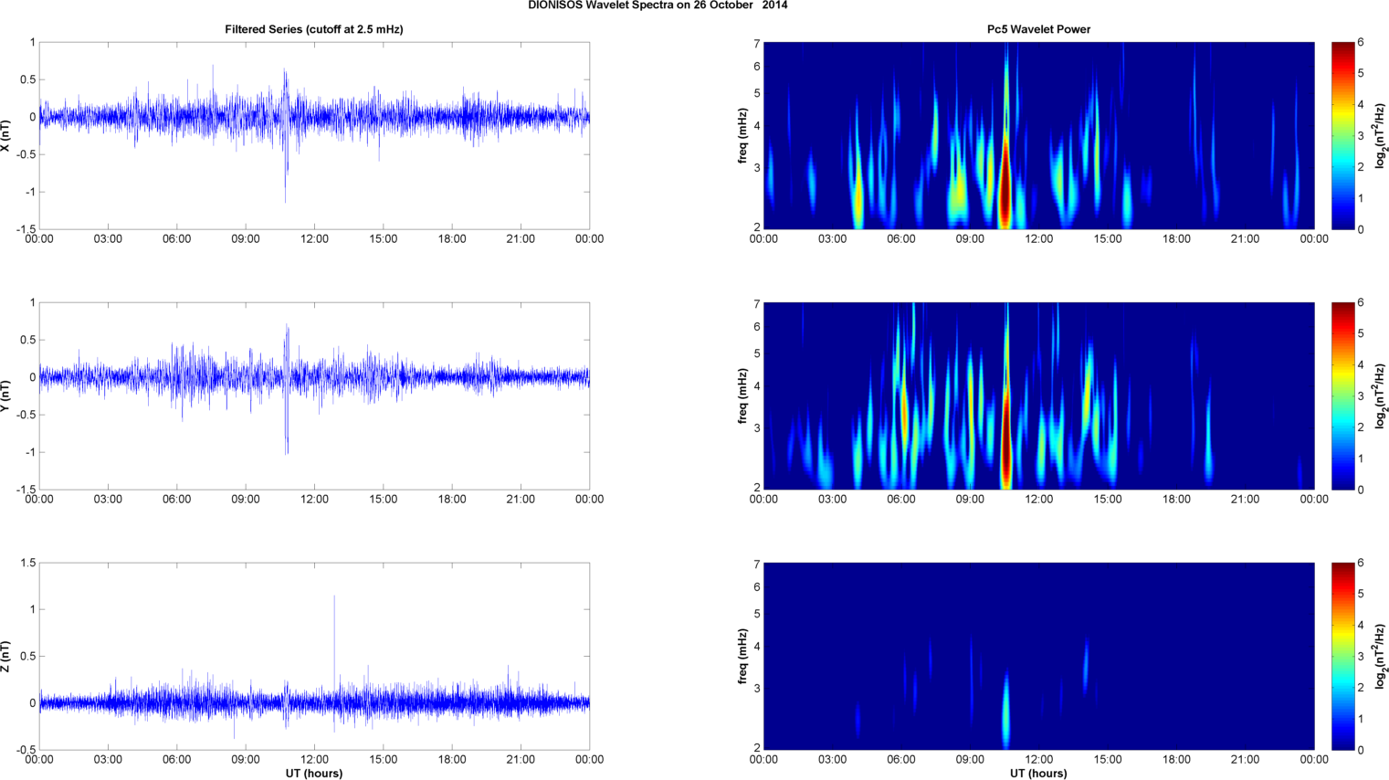
Task: Click 'freq (mHz)' label of X wavelet spectrogram
Action: 743,135
